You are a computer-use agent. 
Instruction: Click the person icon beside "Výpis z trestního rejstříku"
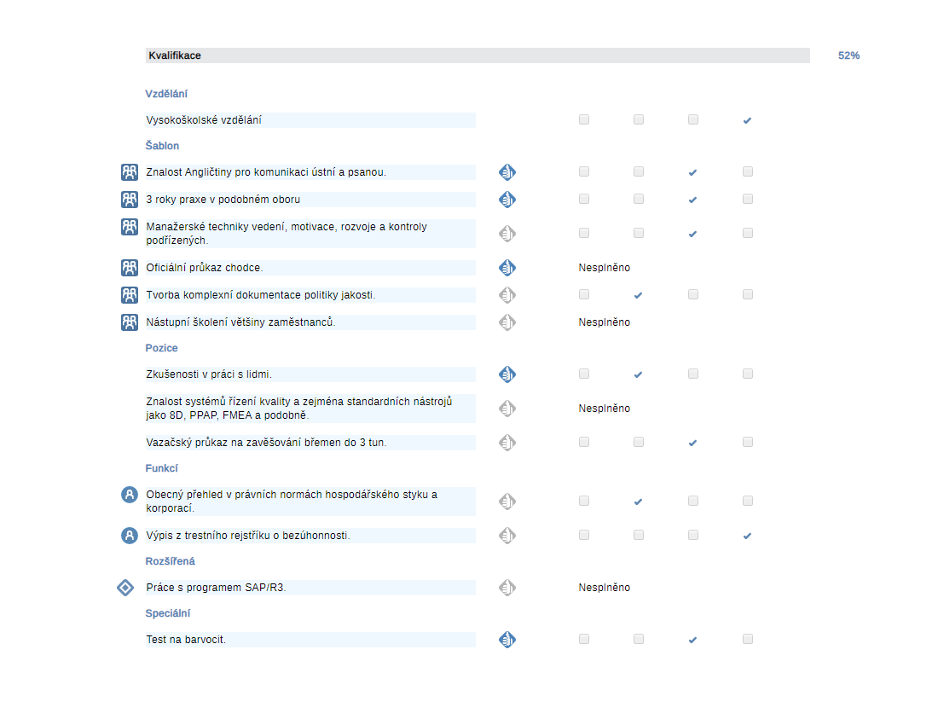tap(130, 536)
